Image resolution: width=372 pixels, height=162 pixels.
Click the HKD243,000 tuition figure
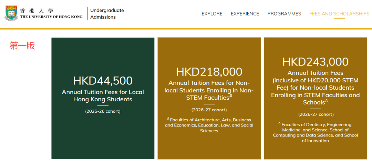315,62
